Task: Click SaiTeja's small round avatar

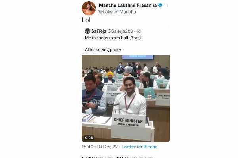Action: click(x=87, y=31)
